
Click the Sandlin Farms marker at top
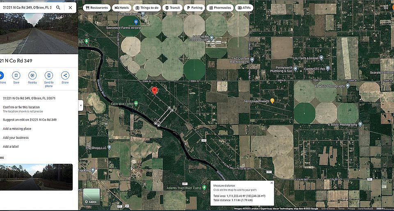click(143, 14)
